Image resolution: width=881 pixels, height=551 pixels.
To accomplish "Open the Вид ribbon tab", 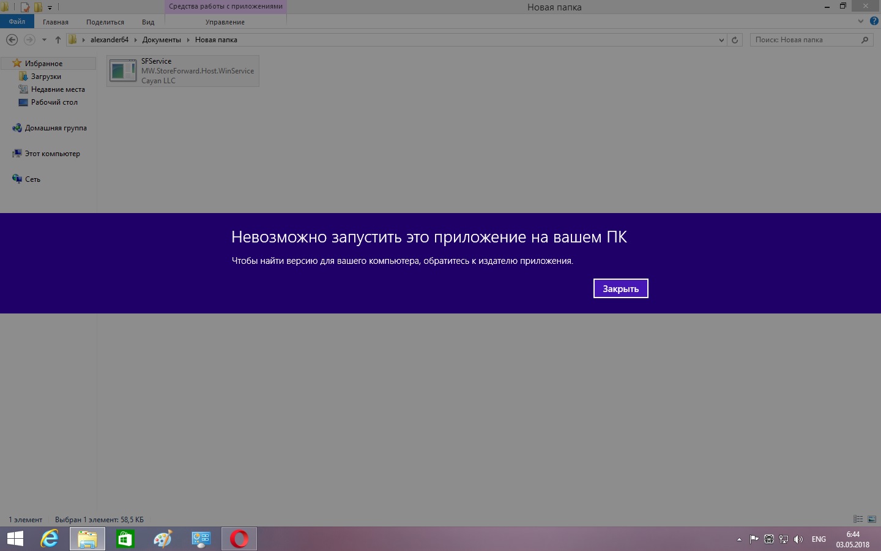I will tap(148, 22).
